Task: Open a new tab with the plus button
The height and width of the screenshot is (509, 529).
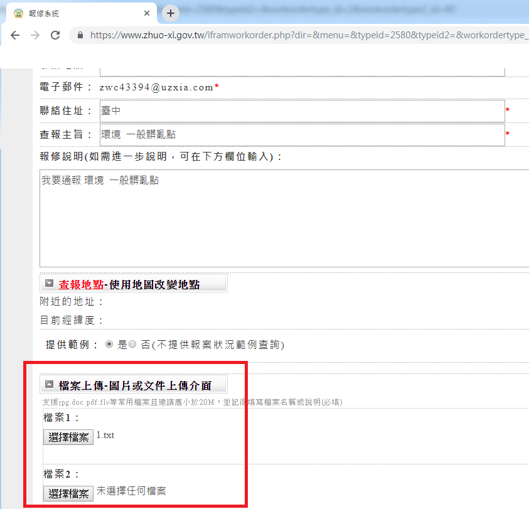Action: [171, 14]
